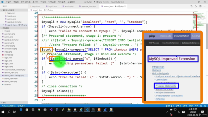Change indentation 공백: 2 in status bar
Screen dimensions: 208x117
178,106
